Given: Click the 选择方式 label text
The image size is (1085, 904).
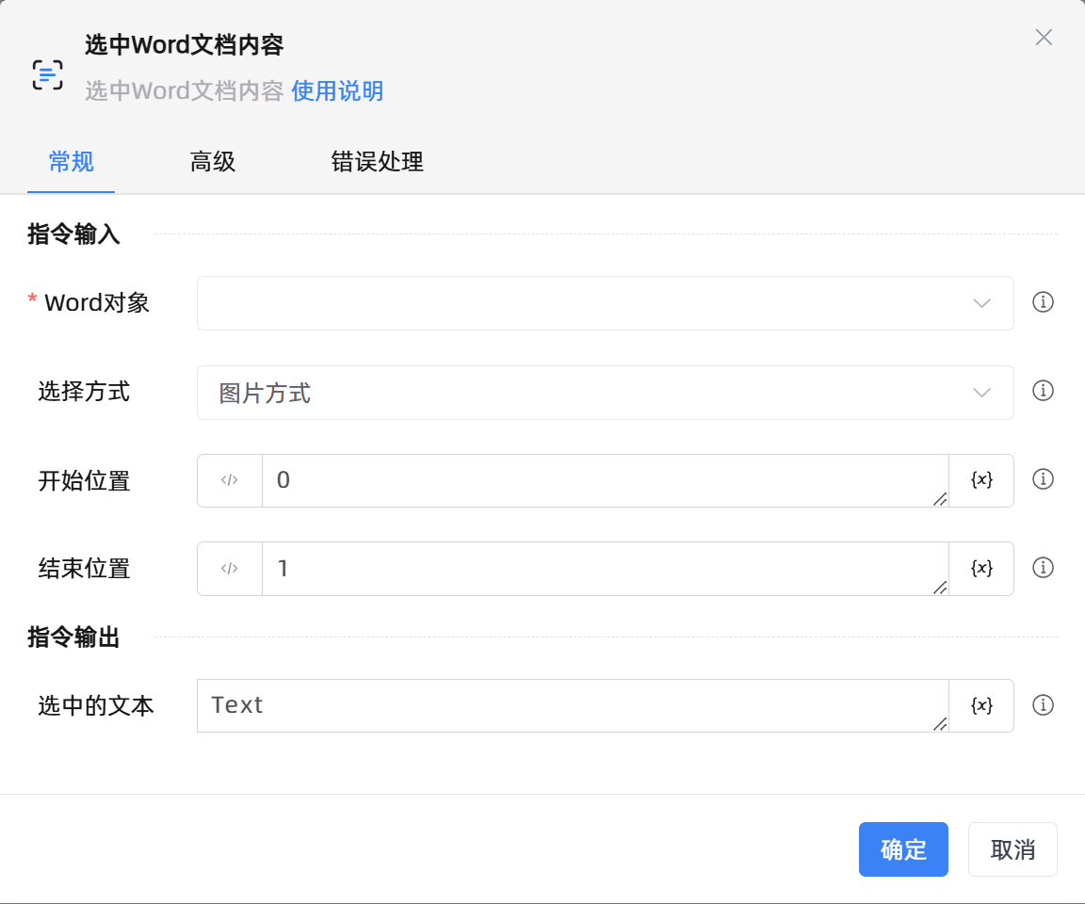Looking at the screenshot, I should tap(84, 392).
